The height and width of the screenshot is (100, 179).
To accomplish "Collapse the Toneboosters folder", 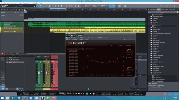I will coord(150,74).
